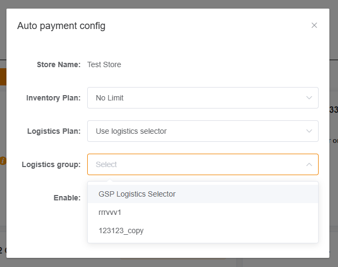The height and width of the screenshot is (267, 338).
Task: Open the Logistics Plan 'Use logistics selector' dropdown
Action: [x=194, y=131]
